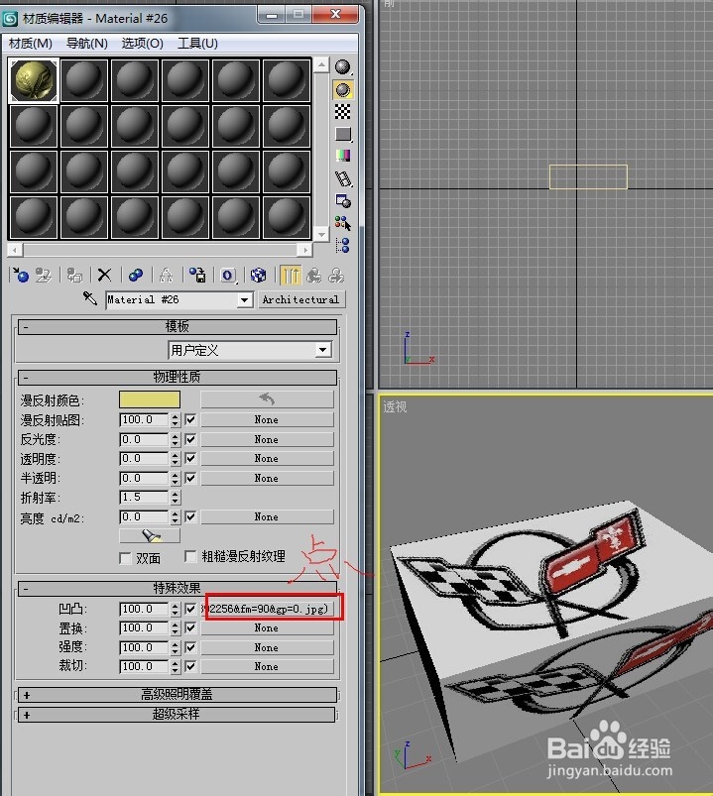Collapse the 模板 rollout
This screenshot has width=713, height=796.
(178, 326)
